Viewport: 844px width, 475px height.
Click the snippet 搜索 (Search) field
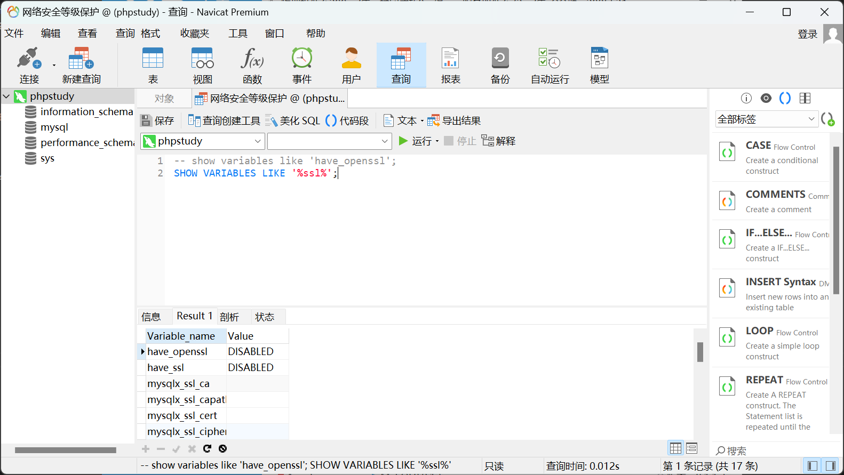774,451
